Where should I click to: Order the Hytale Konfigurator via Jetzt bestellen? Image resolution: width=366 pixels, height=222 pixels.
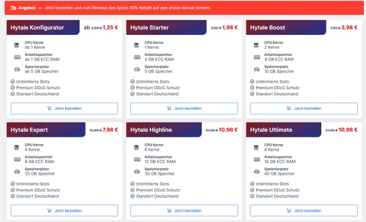click(x=65, y=109)
